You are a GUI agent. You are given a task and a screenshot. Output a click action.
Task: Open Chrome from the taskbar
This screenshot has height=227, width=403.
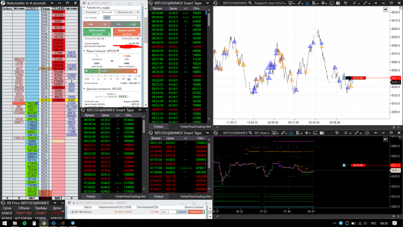pos(44,223)
